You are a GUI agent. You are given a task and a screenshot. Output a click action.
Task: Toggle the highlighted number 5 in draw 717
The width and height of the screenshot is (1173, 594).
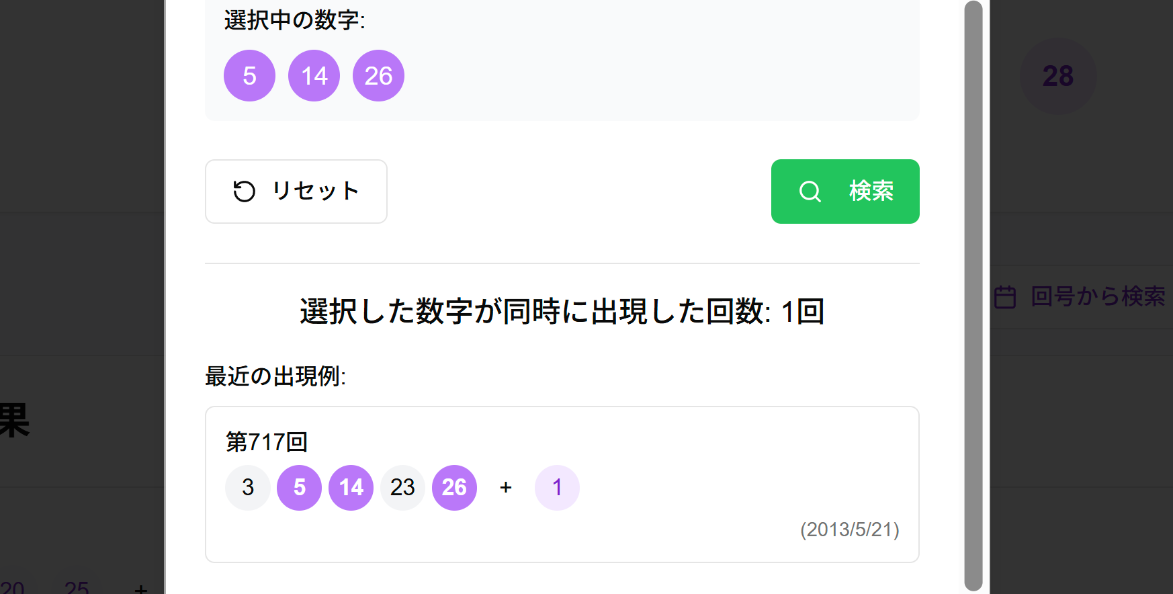pos(299,488)
